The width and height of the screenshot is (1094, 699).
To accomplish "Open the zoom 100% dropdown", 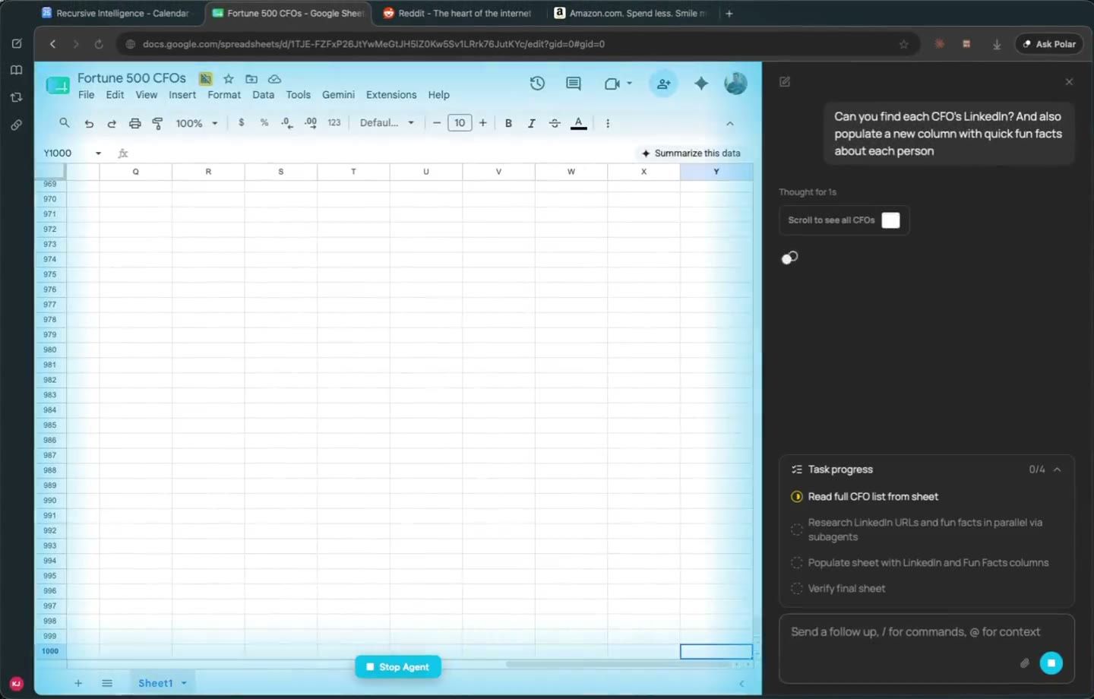I will (x=197, y=123).
